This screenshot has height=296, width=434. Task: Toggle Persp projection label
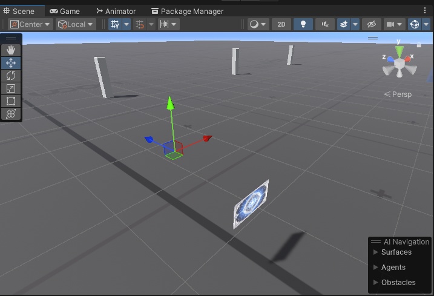click(398, 94)
